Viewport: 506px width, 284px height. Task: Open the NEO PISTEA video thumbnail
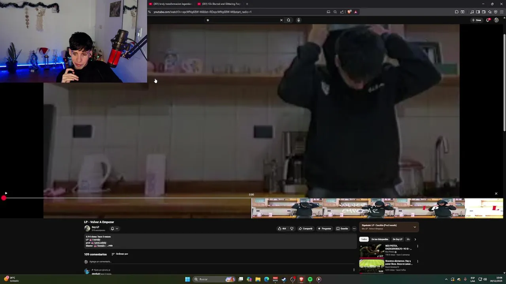(x=372, y=251)
